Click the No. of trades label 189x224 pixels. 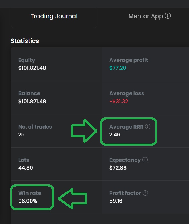[x=35, y=127]
